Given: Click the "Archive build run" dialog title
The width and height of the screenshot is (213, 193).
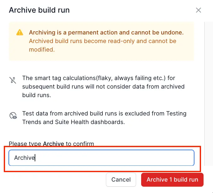Looking at the screenshot, I should click(x=39, y=10).
